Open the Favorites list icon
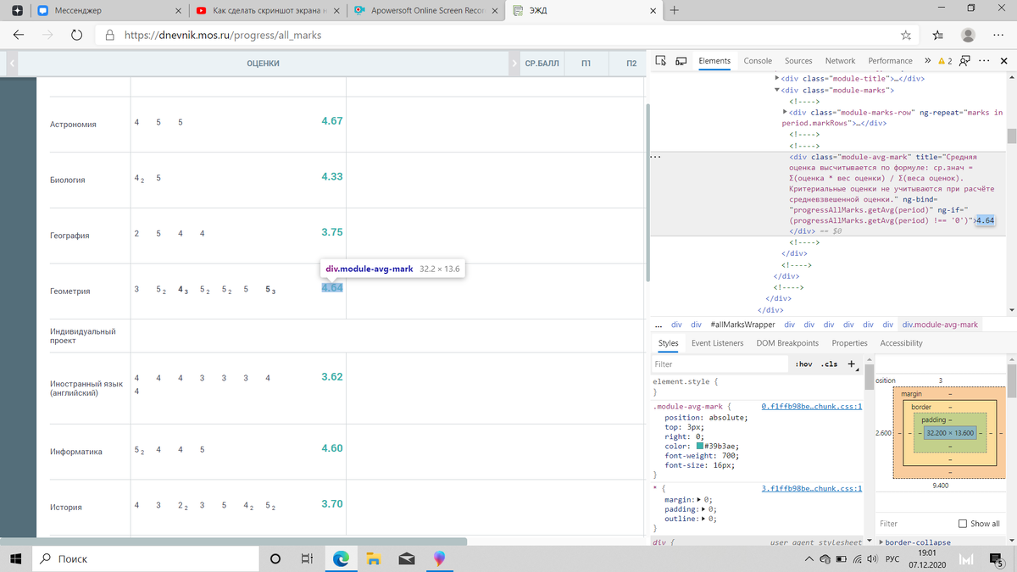This screenshot has height=572, width=1017. [938, 36]
